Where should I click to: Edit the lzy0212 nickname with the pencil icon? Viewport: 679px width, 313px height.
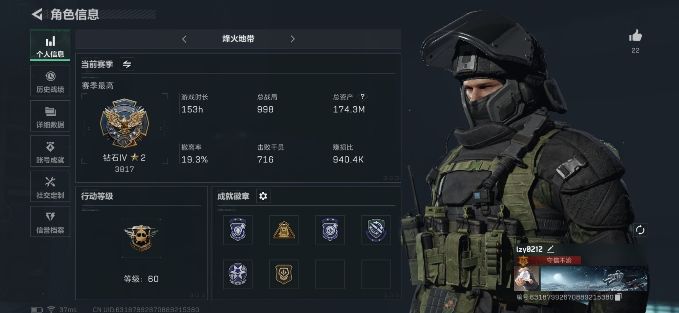(550, 249)
